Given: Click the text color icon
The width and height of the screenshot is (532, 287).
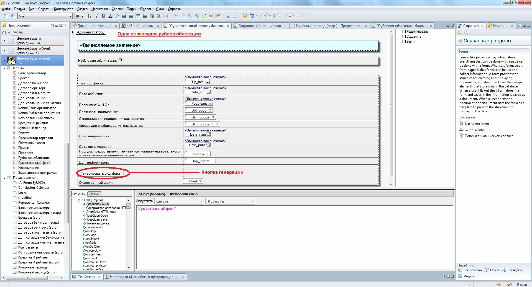Looking at the screenshot, I should (x=110, y=16).
